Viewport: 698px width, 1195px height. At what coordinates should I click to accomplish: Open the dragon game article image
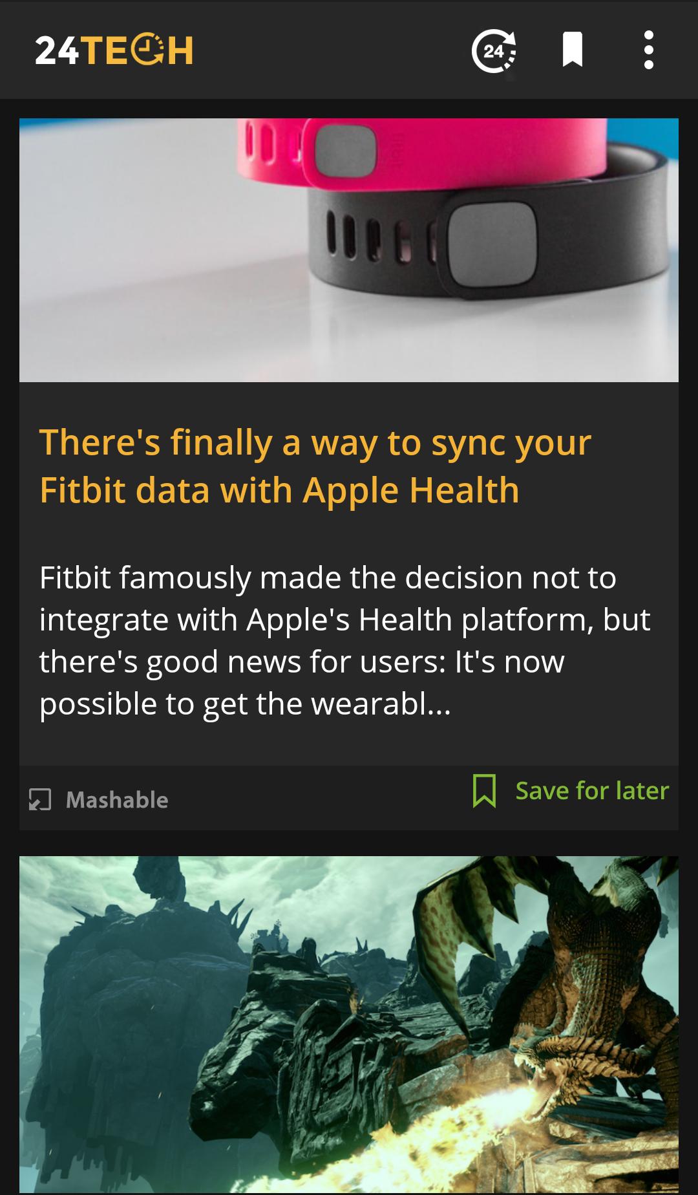(349, 1024)
